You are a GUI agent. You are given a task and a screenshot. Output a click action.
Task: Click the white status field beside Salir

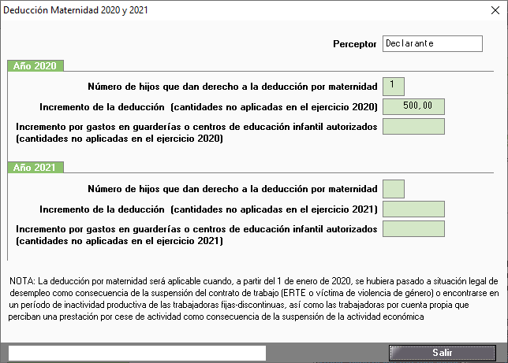(x=137, y=353)
